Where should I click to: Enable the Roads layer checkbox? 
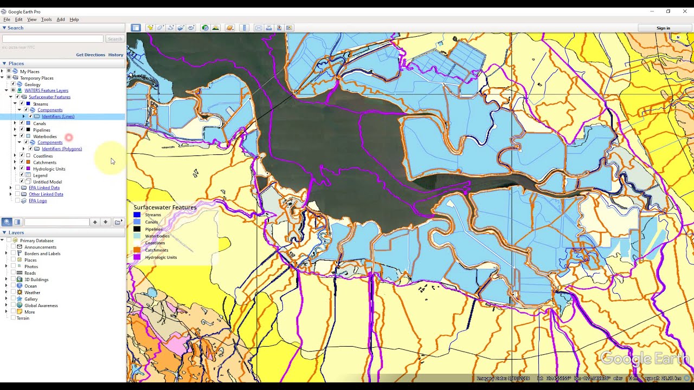coord(13,273)
